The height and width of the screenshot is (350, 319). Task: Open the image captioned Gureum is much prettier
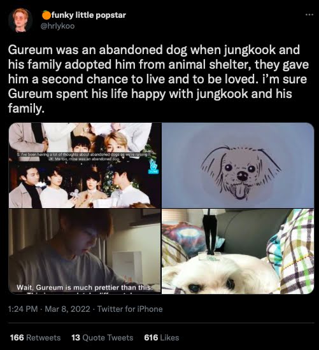tap(85, 251)
